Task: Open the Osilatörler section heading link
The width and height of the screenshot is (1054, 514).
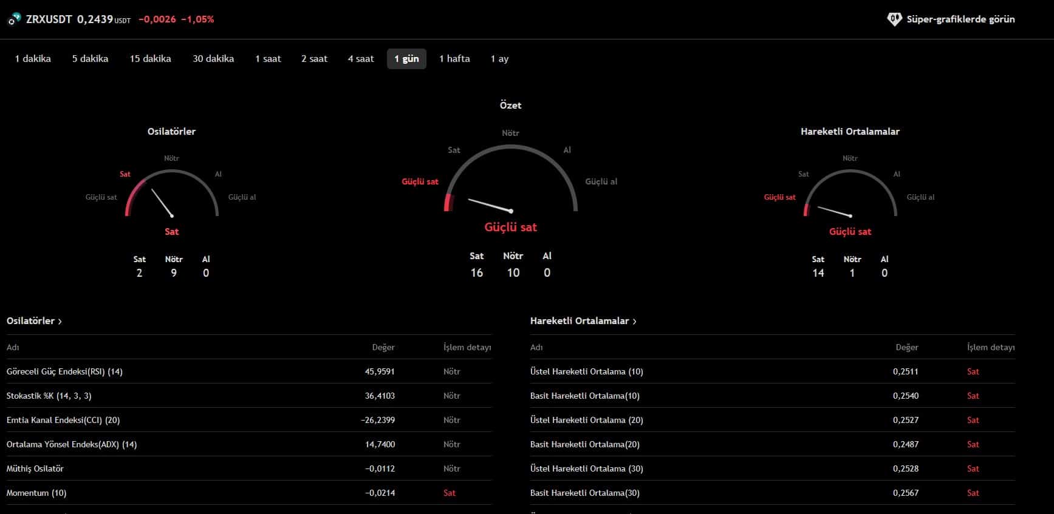Action: 30,321
